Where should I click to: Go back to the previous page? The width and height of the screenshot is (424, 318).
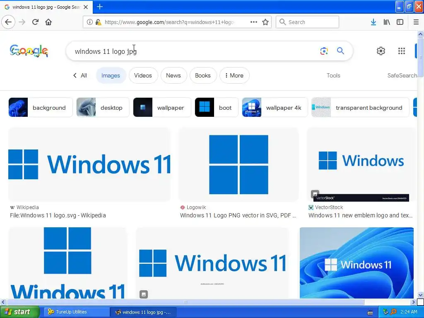point(8,22)
